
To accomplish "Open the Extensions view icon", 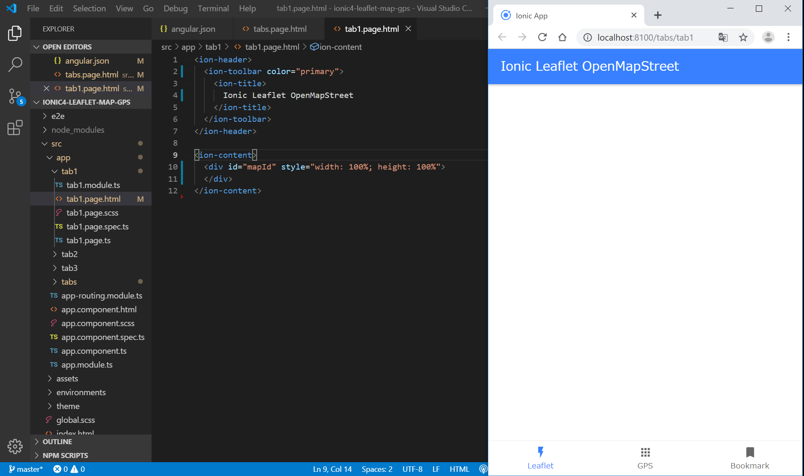I will (x=15, y=128).
